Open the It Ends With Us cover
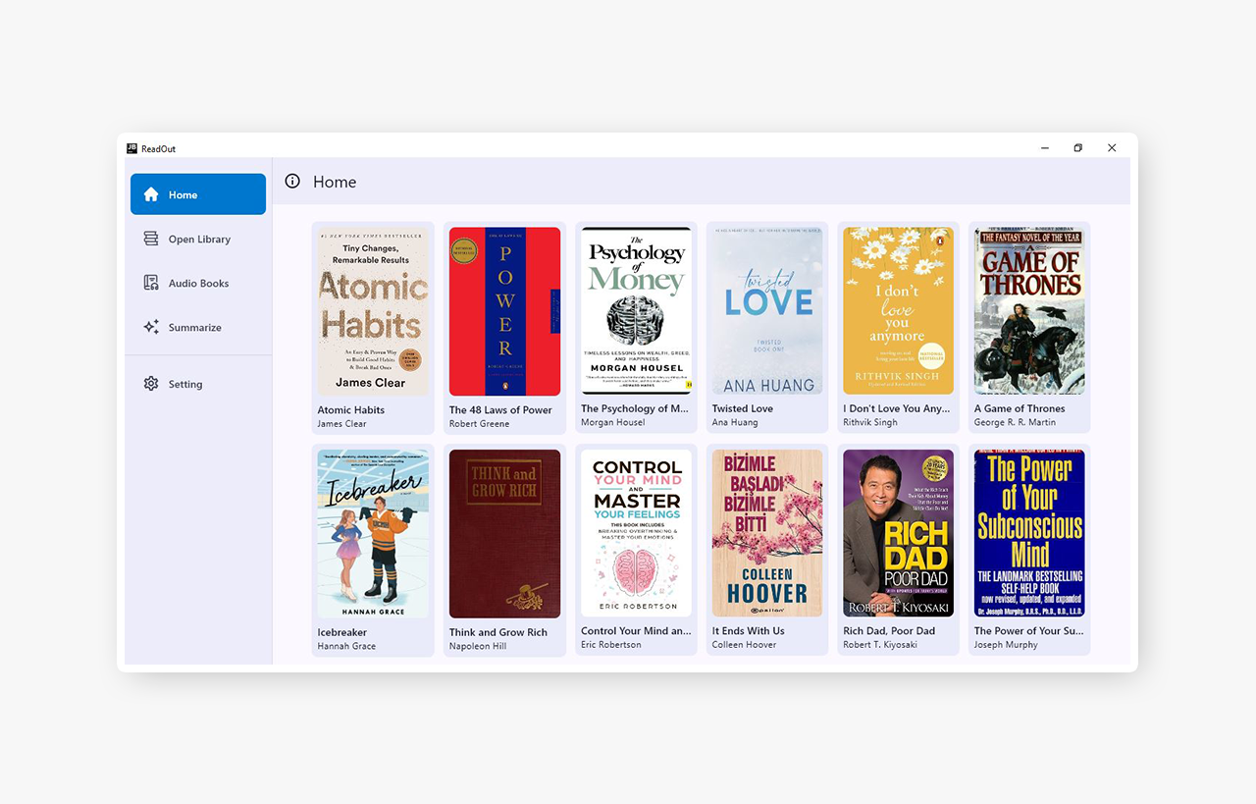Image resolution: width=1256 pixels, height=804 pixels. tap(767, 533)
